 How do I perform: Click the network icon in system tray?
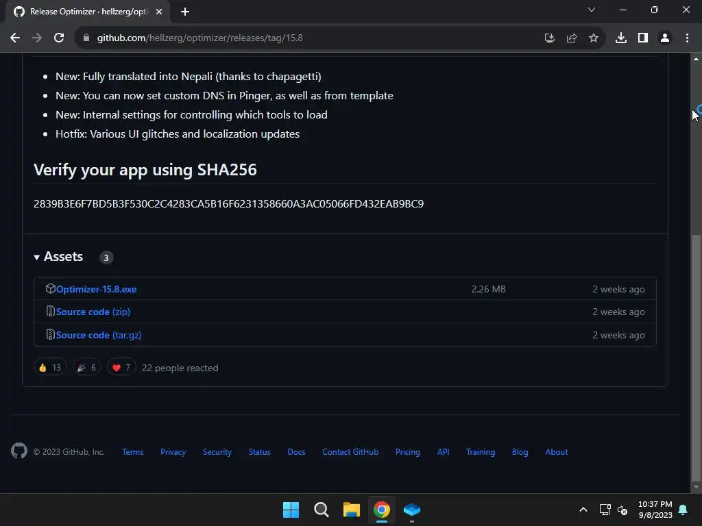[x=605, y=510]
